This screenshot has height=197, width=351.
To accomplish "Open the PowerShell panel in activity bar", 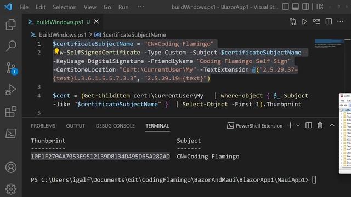I will click(x=10, y=134).
